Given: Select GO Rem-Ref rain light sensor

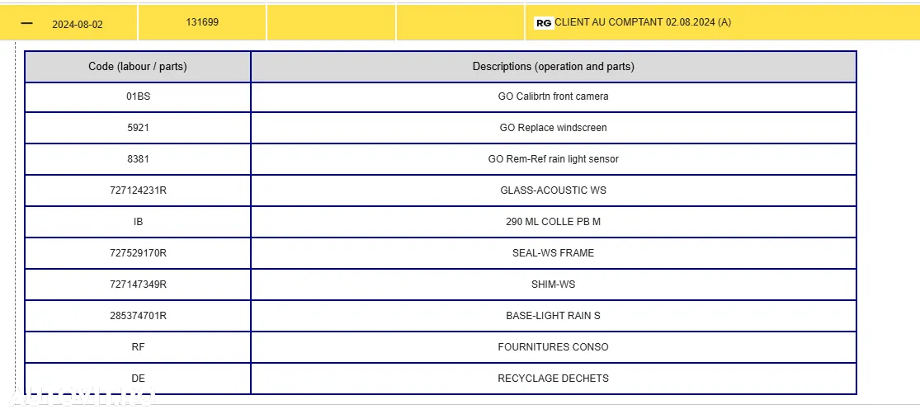Looking at the screenshot, I should [554, 159].
